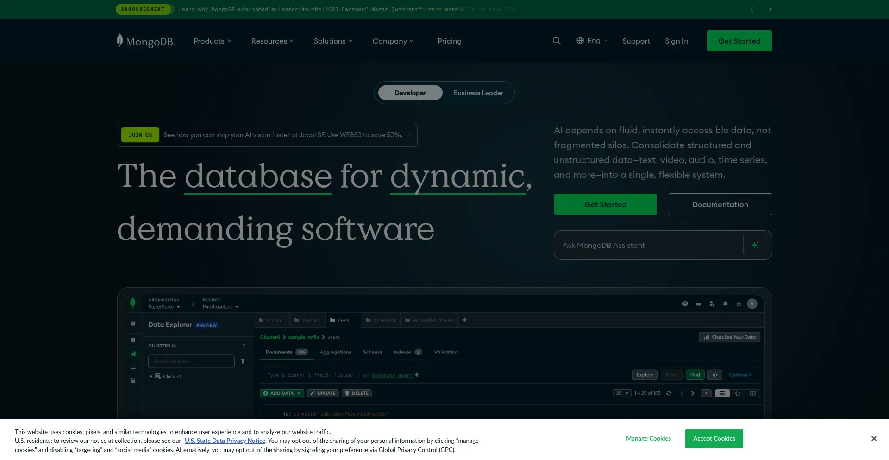This screenshot has height=460, width=889.
Task: Open the apps grid icon
Action: [739, 303]
